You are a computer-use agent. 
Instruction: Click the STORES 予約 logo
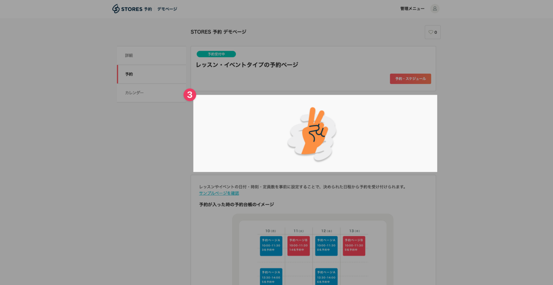(132, 9)
